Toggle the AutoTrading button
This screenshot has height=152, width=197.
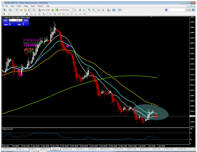point(62,10)
